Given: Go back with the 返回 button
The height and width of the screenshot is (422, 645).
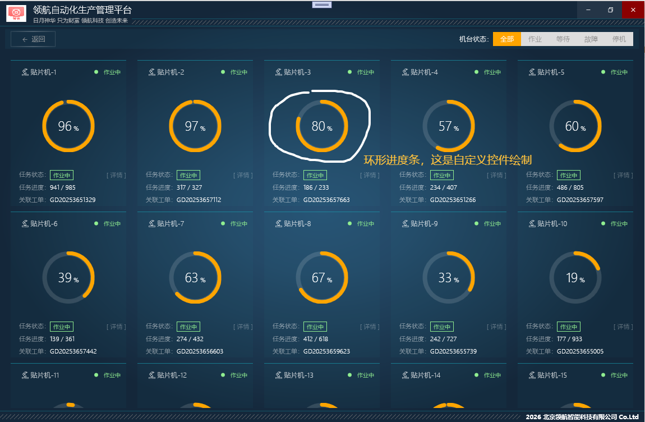Looking at the screenshot, I should pos(33,39).
